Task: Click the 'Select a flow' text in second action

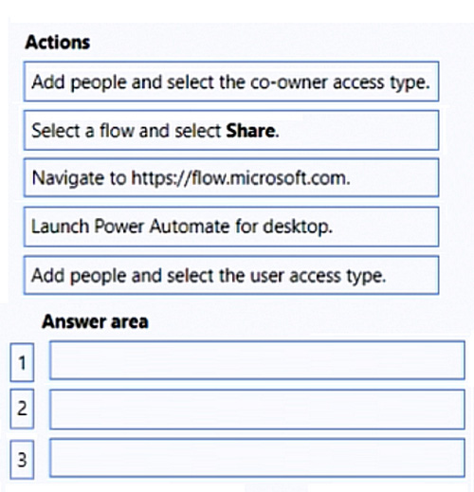Action: click(83, 131)
